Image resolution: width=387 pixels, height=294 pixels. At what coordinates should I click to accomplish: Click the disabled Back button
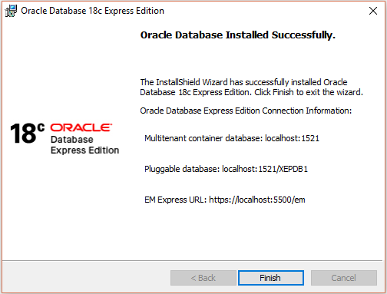pyautogui.click(x=203, y=278)
